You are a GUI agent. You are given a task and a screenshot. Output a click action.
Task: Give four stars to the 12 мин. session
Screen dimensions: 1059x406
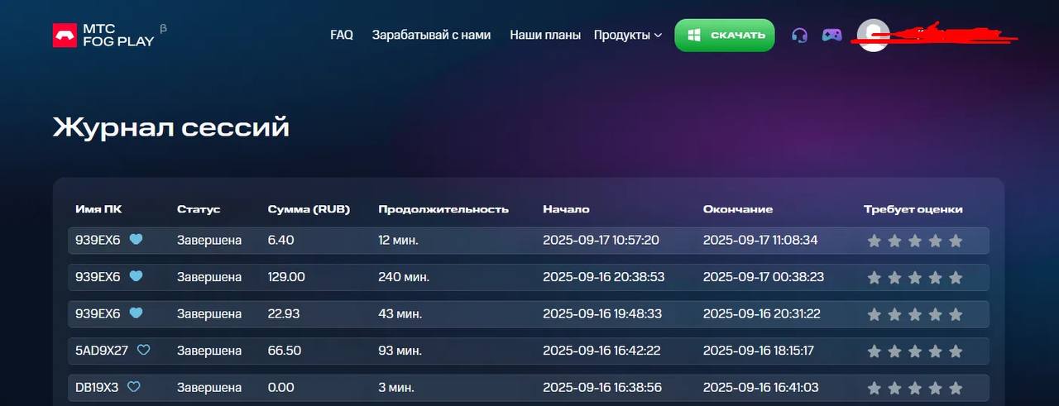935,241
